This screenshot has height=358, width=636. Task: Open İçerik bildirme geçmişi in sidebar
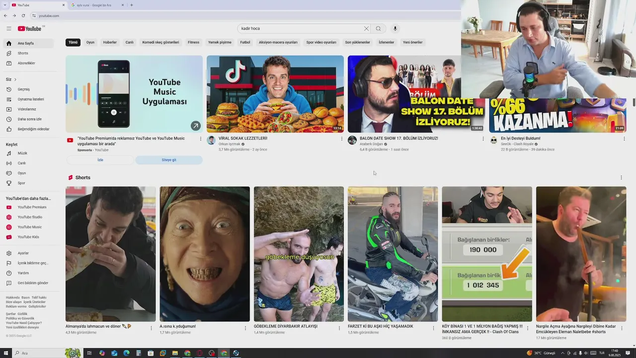coord(28,263)
